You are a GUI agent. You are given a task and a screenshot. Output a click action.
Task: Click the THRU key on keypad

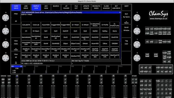tap(158, 81)
